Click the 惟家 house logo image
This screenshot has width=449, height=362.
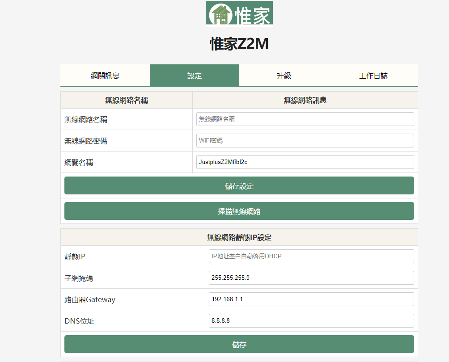click(x=239, y=13)
